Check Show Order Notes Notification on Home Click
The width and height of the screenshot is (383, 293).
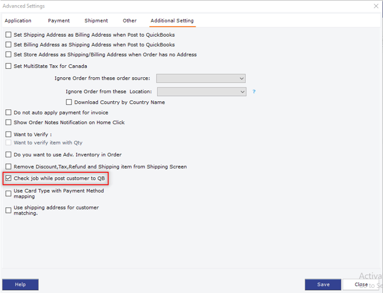click(9, 122)
